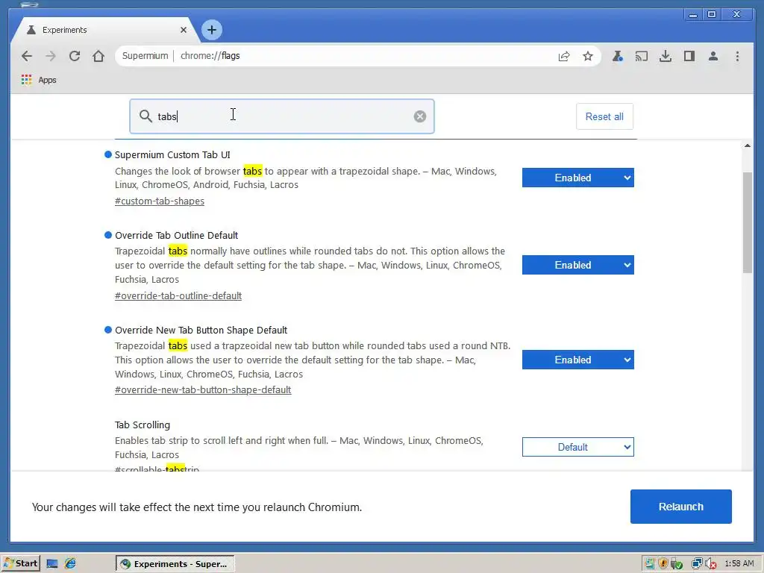Image resolution: width=764 pixels, height=573 pixels.
Task: Open the #override-new-tab-button-shape-default link
Action: tap(203, 389)
